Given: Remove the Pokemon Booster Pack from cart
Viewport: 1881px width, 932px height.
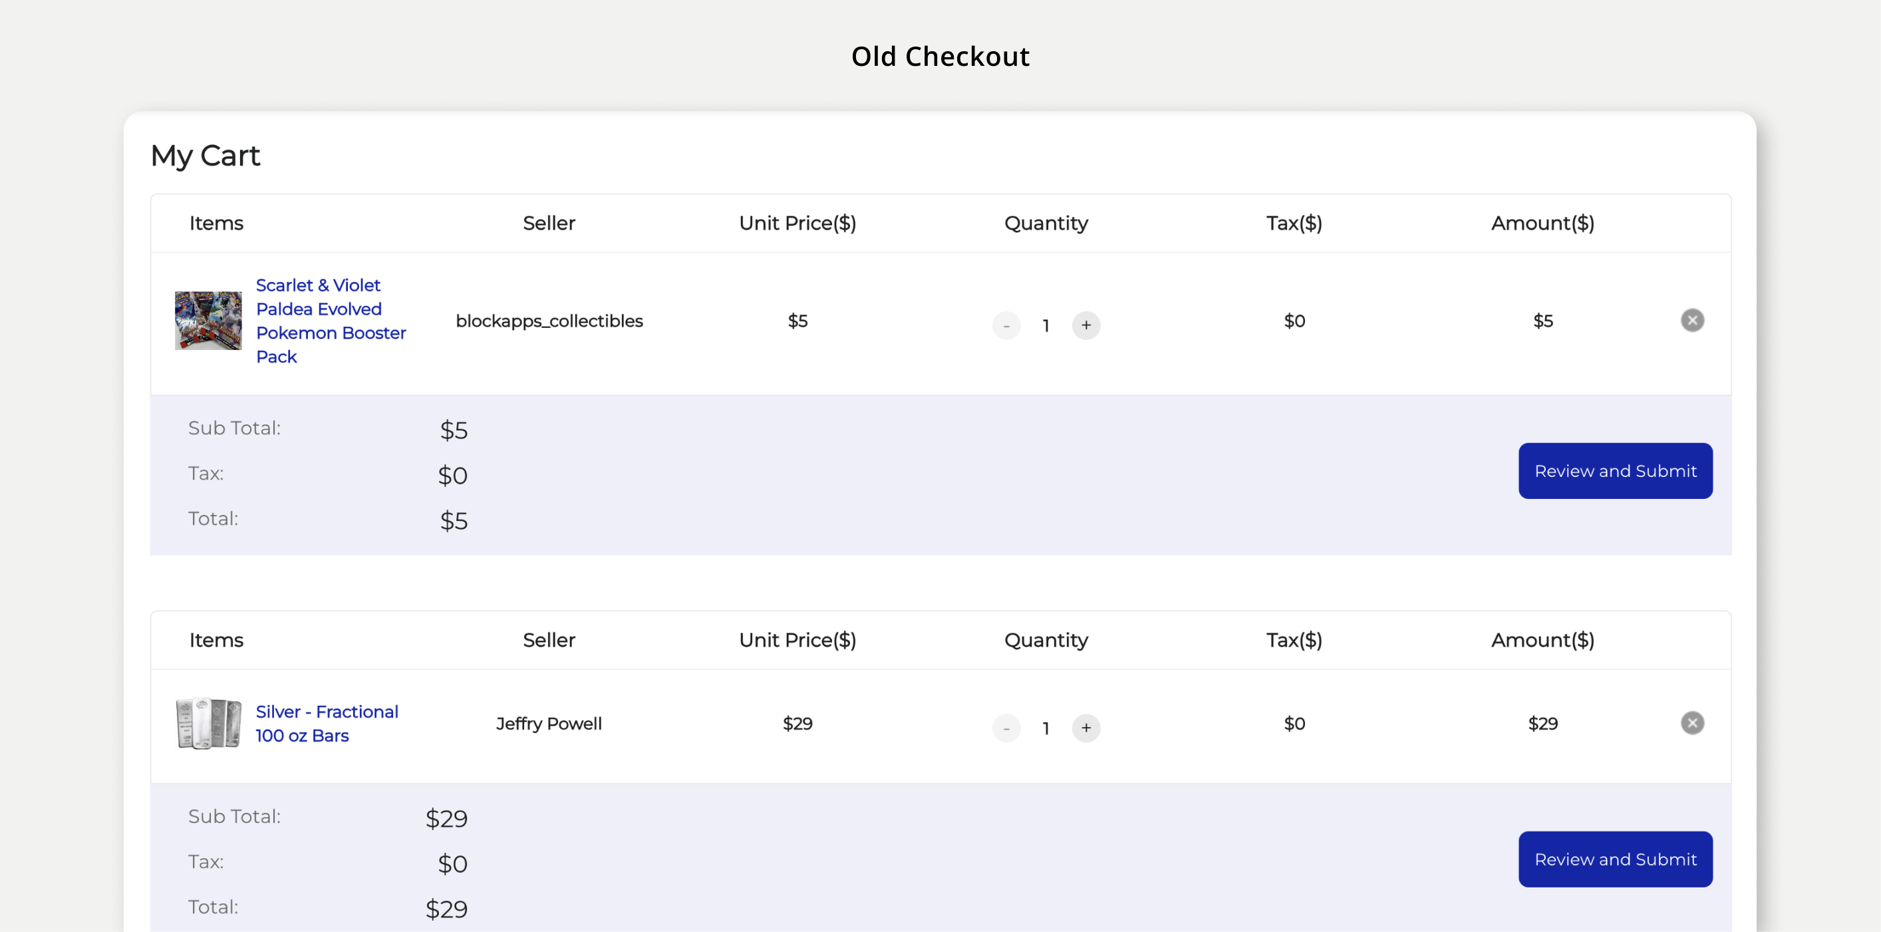Looking at the screenshot, I should click(1693, 320).
